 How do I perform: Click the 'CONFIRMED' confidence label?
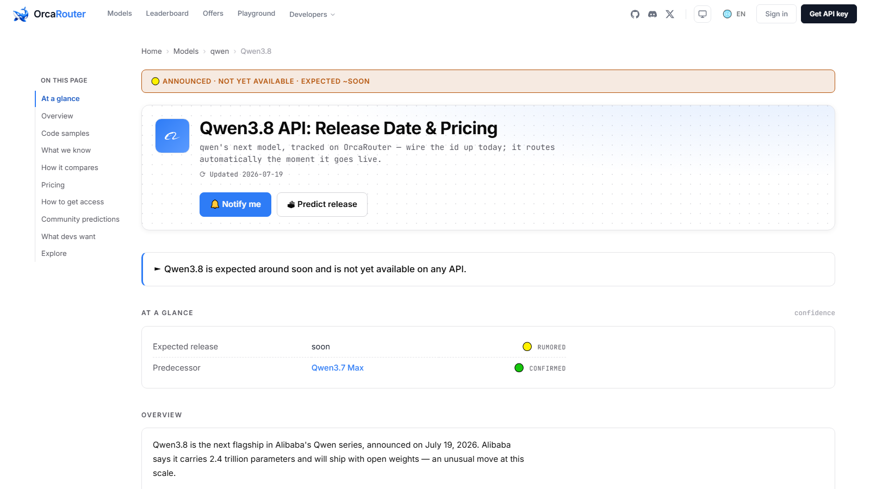[548, 368]
